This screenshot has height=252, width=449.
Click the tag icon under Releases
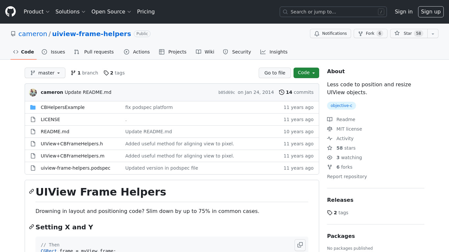[330, 213]
